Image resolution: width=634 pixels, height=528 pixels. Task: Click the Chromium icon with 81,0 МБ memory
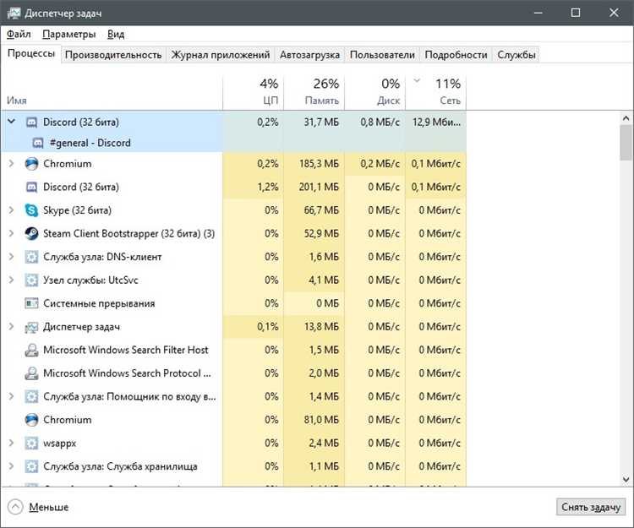[31, 420]
